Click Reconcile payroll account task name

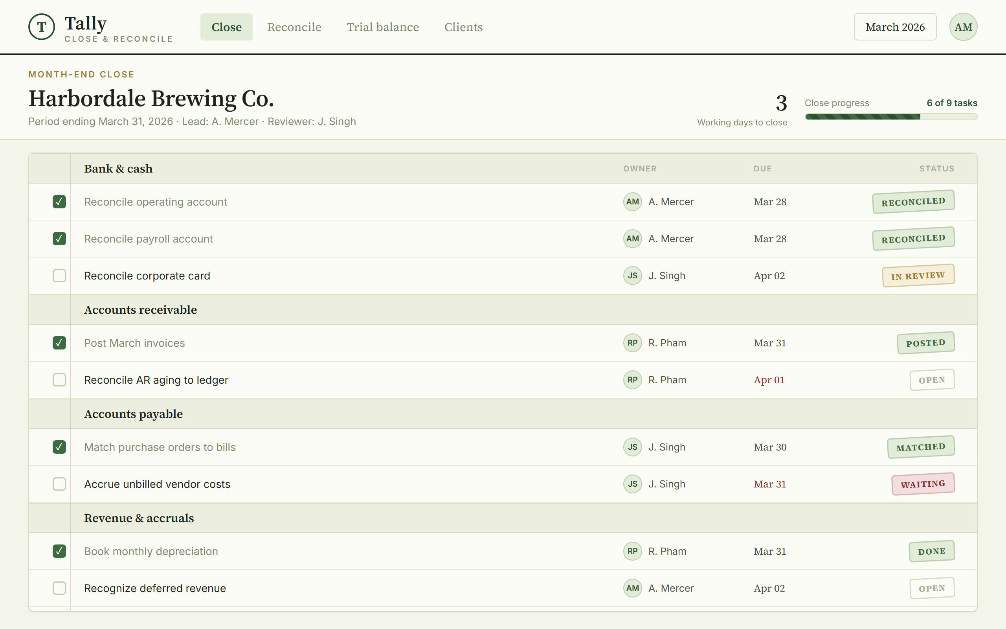point(149,239)
